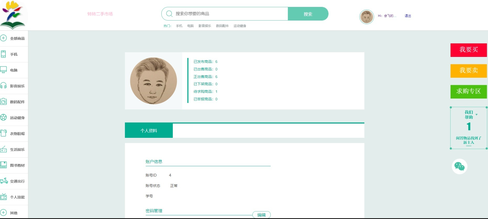The height and width of the screenshot is (219, 488).
Task: Select 运动健身 category label in sidebar
Action: click(x=17, y=118)
